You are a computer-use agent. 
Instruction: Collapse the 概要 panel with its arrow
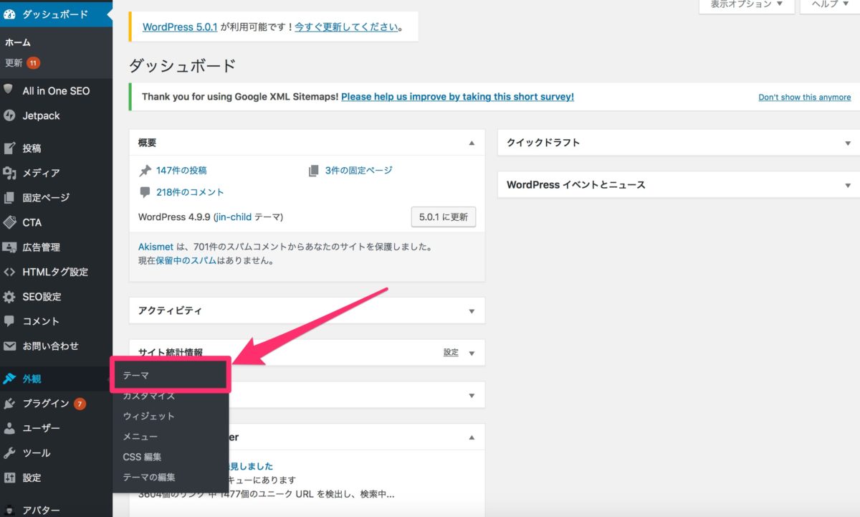472,143
